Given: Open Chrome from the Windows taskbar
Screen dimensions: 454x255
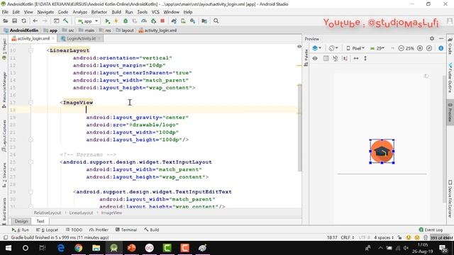Looking at the screenshot, I should 79,248.
